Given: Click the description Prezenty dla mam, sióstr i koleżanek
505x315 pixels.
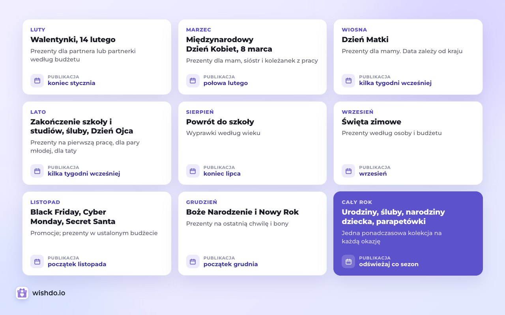Looking at the screenshot, I should pyautogui.click(x=252, y=61).
